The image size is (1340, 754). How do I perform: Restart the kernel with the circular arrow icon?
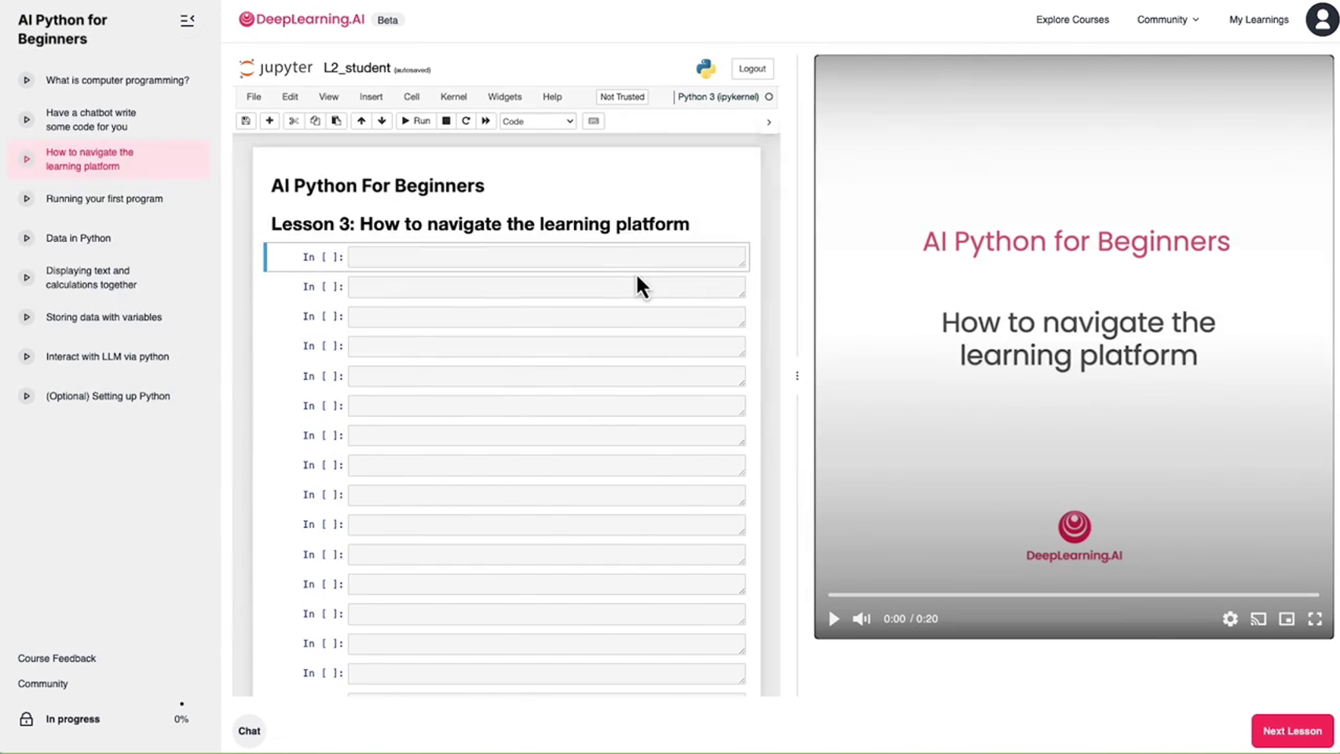(x=466, y=121)
